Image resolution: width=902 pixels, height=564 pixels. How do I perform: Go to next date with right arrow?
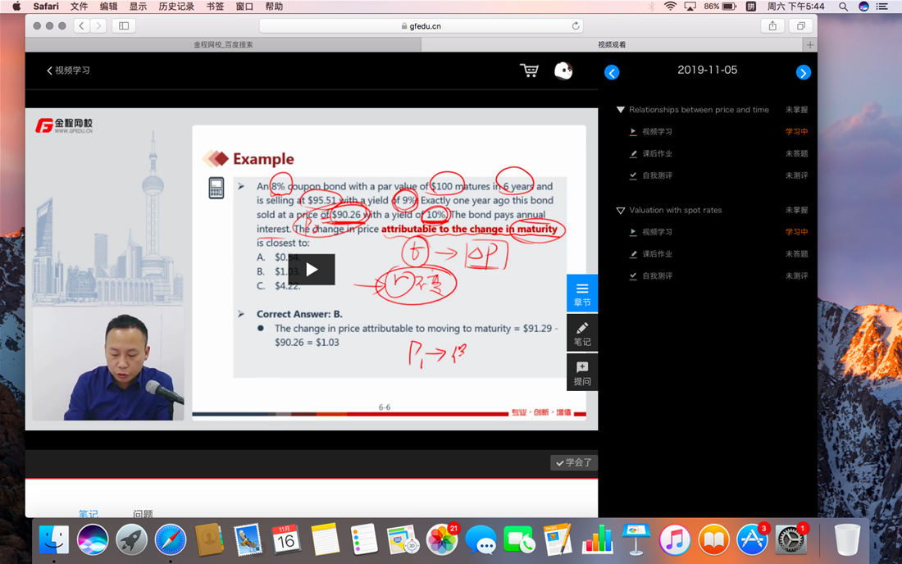click(x=803, y=72)
